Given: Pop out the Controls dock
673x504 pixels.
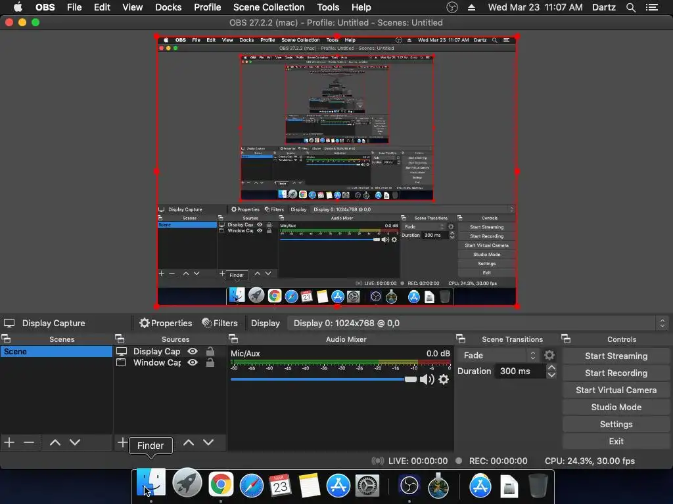Looking at the screenshot, I should (x=566, y=339).
